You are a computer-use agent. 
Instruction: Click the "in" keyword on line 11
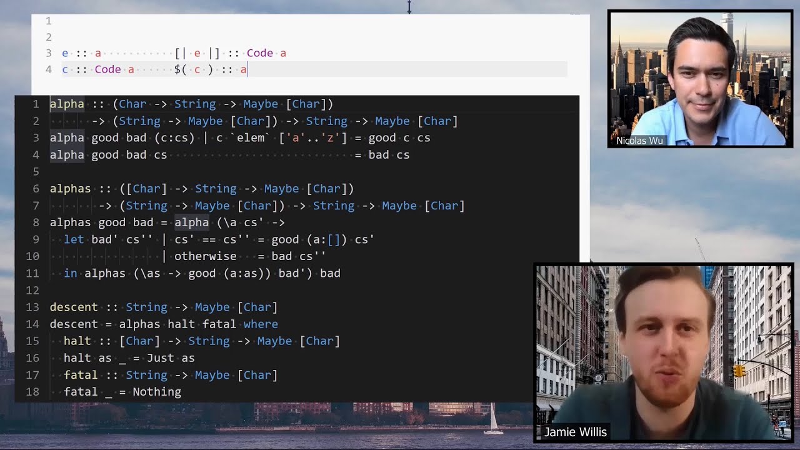(70, 273)
